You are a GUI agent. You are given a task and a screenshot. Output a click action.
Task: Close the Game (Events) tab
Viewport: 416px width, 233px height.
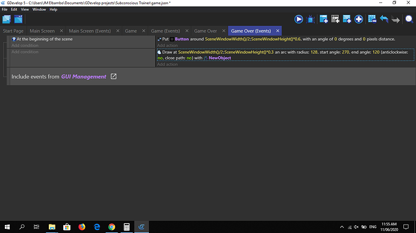click(x=187, y=31)
